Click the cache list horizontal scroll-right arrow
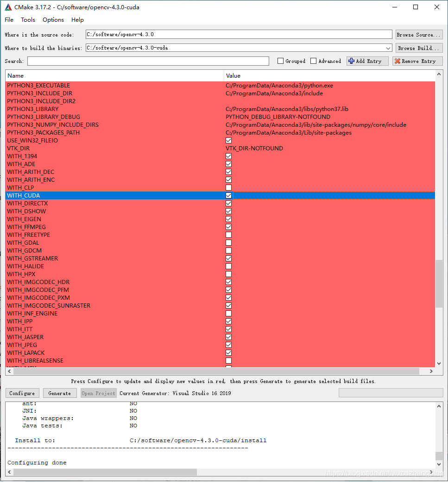 tap(431, 371)
